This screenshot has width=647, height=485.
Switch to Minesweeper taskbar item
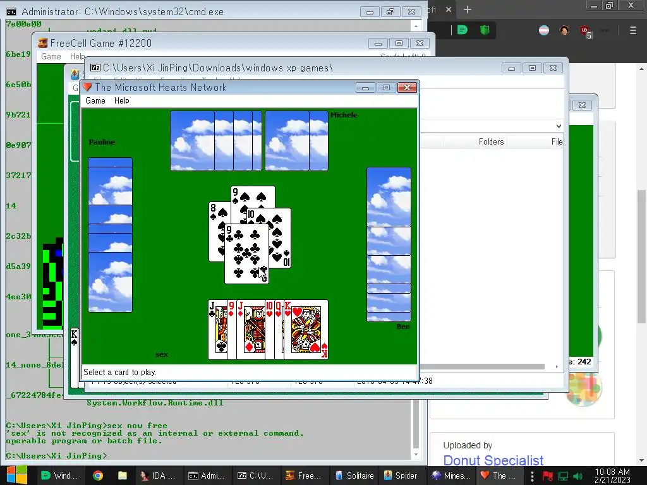pyautogui.click(x=451, y=476)
